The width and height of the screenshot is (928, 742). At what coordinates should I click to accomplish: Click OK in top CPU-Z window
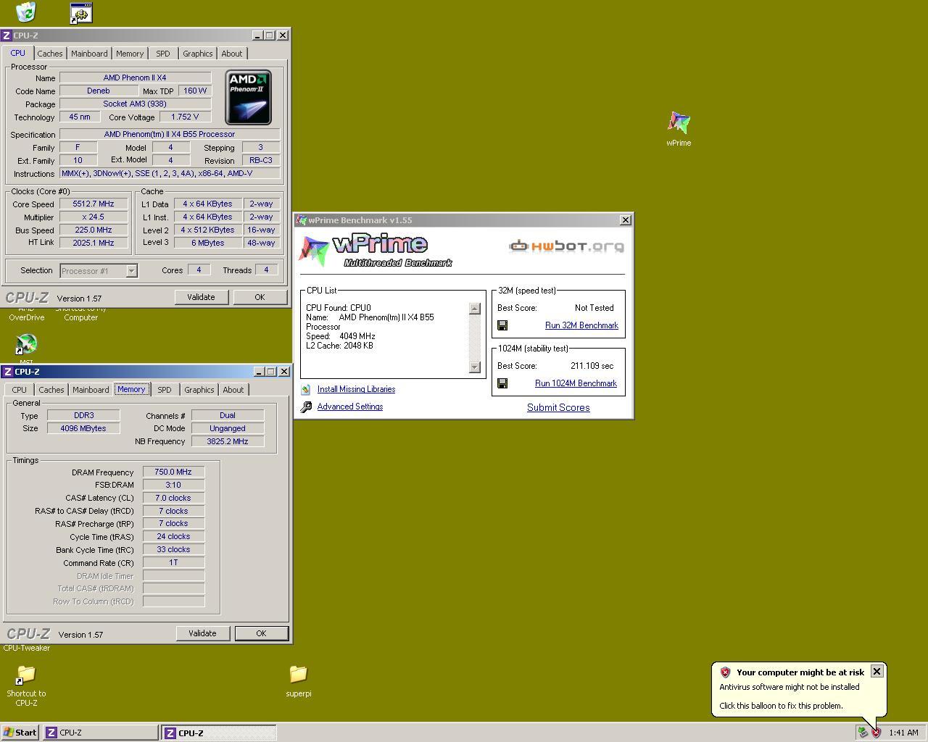[x=260, y=297]
